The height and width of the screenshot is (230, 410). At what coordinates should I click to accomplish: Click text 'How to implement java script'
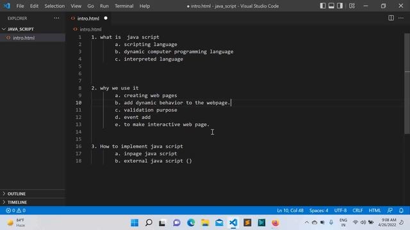tap(141, 146)
